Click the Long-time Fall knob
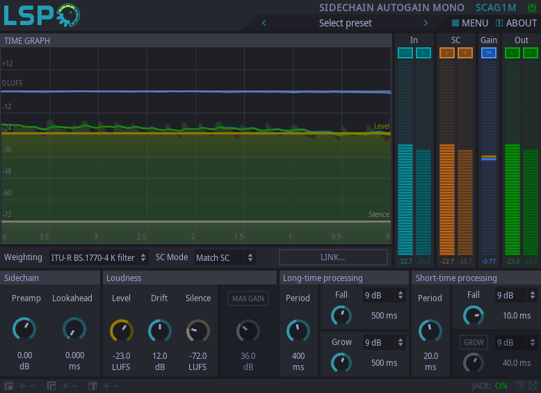The width and height of the screenshot is (541, 393). click(341, 315)
